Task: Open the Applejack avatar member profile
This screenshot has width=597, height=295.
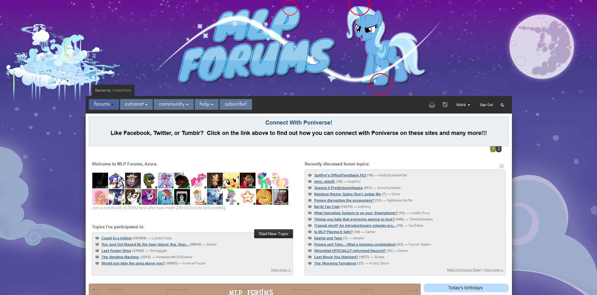Action: coord(231,181)
